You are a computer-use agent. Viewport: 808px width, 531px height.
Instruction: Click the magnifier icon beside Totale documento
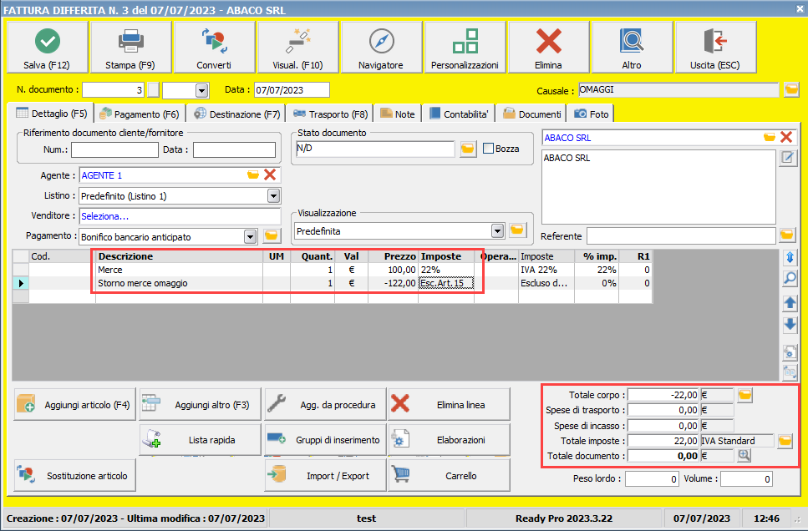[x=744, y=455]
